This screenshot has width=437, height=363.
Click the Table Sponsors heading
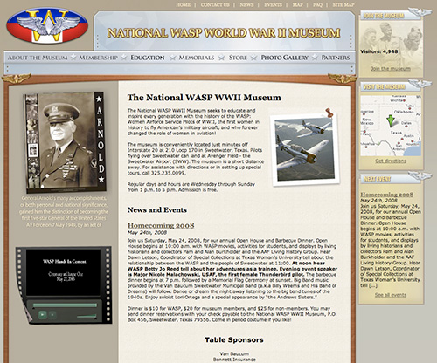click(234, 339)
